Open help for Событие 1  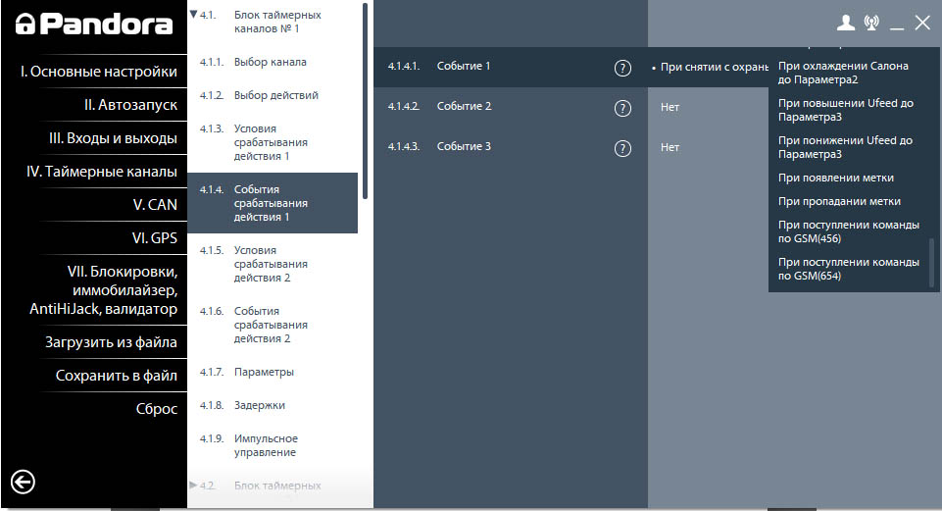point(621,68)
